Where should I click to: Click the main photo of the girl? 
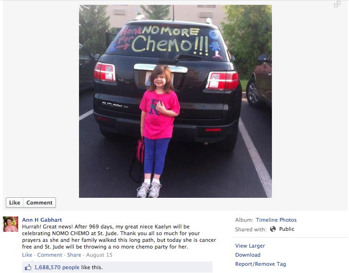tap(175, 101)
